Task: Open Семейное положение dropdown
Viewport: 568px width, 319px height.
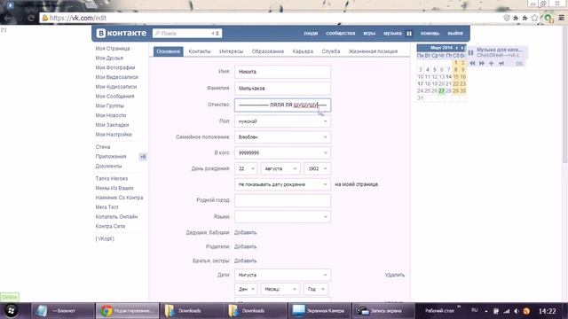Action: coord(282,137)
